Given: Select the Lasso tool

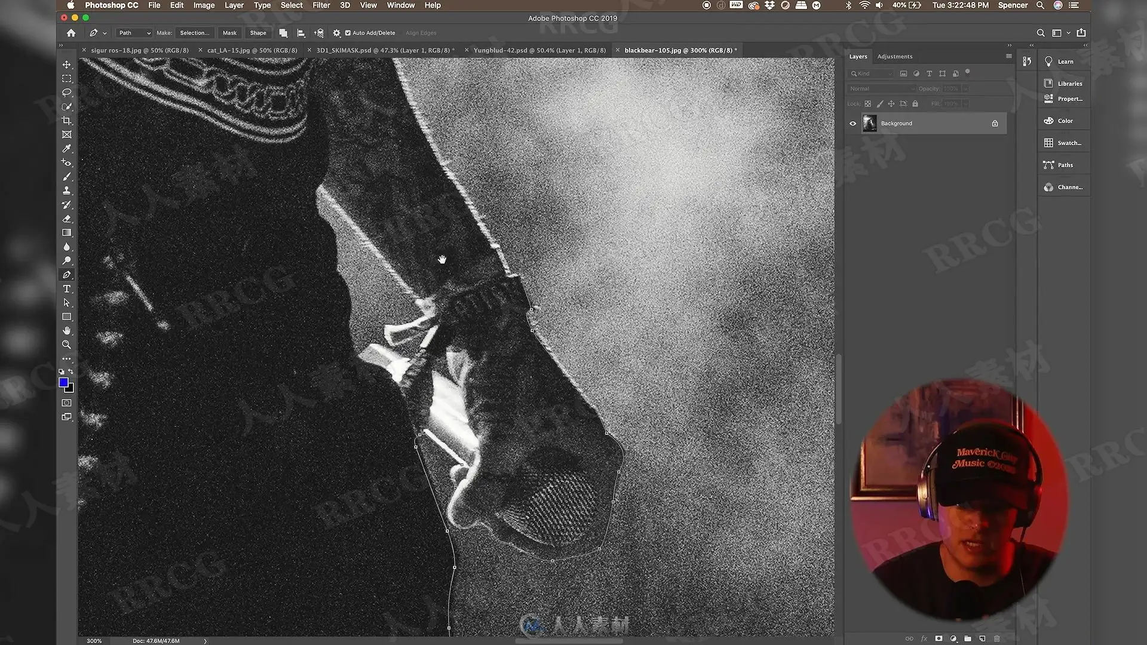Looking at the screenshot, I should click(67, 93).
